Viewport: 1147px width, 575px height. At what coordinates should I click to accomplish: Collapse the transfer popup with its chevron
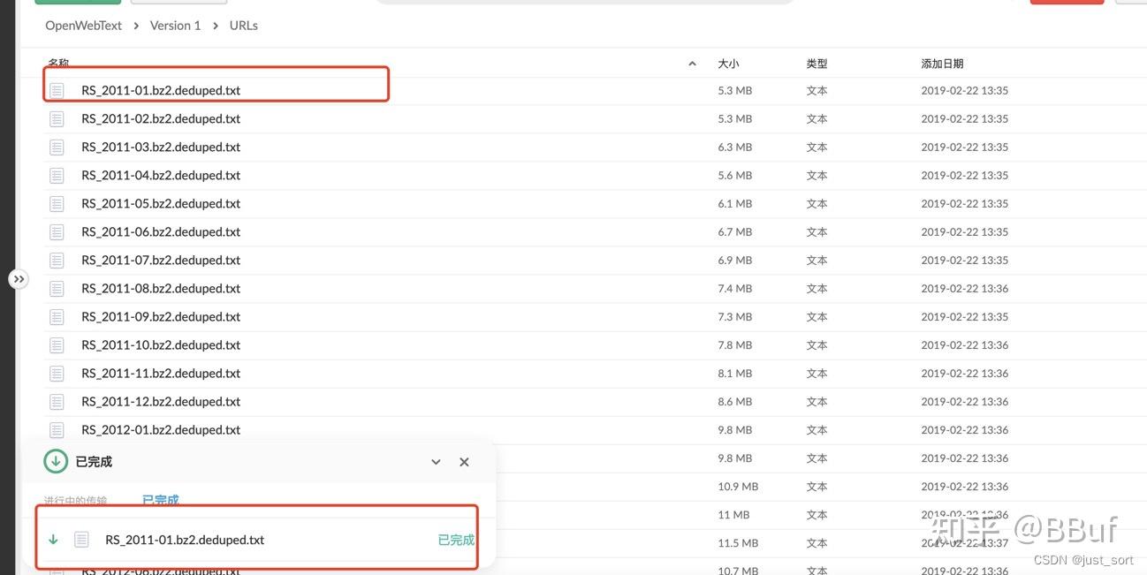coord(435,461)
